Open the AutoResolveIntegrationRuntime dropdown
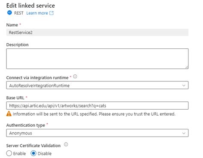 97,85
